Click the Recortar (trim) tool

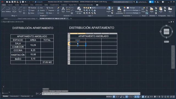tap(50, 8)
